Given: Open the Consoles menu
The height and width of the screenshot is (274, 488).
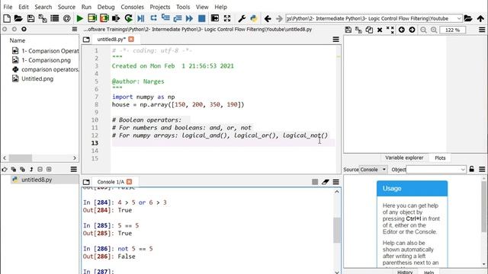Looking at the screenshot, I should click(x=132, y=7).
